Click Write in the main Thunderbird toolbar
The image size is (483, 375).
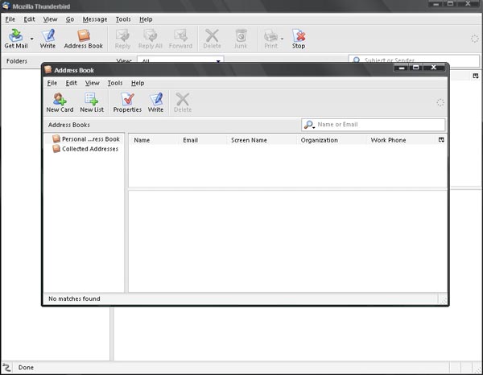(x=47, y=39)
